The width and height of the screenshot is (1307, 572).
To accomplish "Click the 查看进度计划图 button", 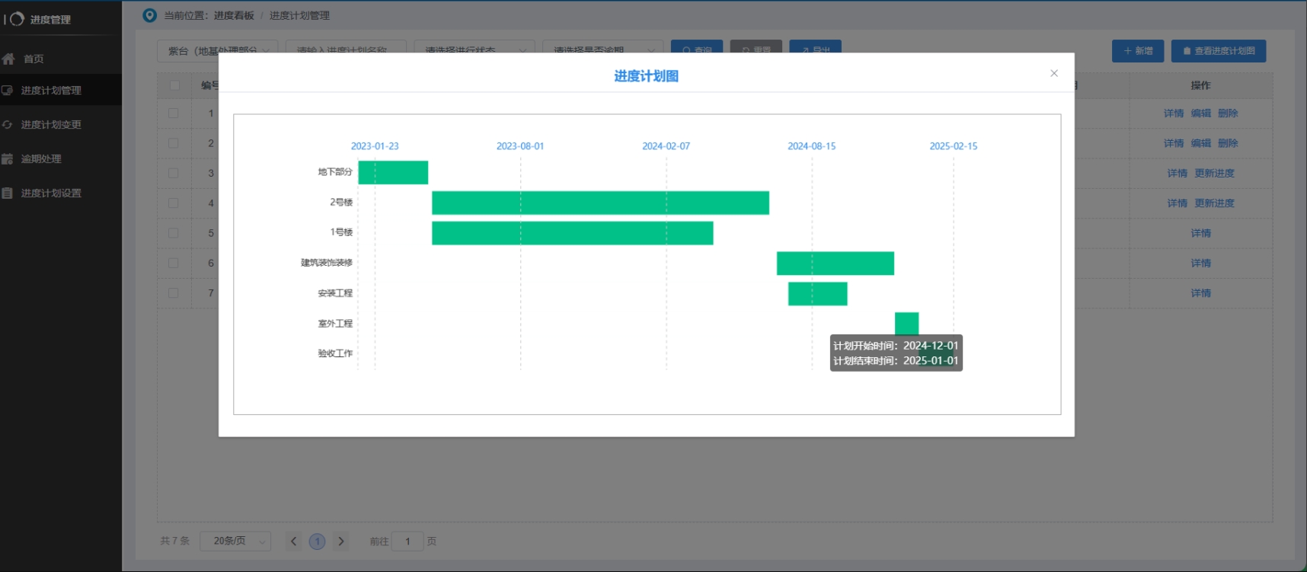I will tap(1218, 51).
